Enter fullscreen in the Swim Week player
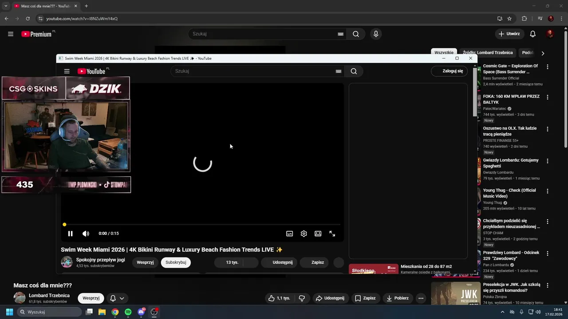Image resolution: width=568 pixels, height=319 pixels. 332,233
